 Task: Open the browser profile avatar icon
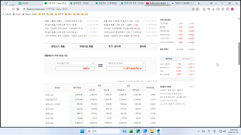(232, 9)
